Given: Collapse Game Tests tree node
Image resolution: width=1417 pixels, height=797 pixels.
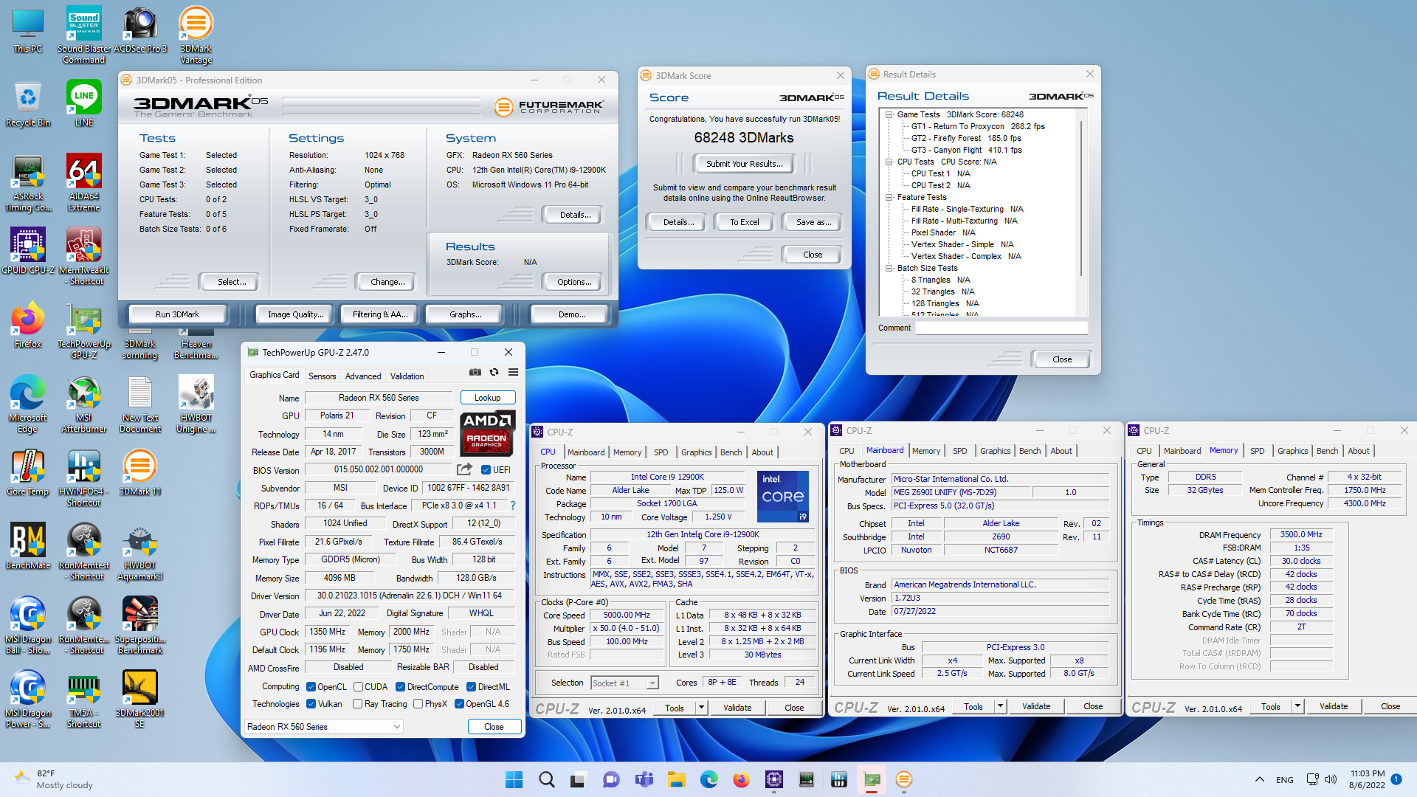Looking at the screenshot, I should tap(889, 114).
